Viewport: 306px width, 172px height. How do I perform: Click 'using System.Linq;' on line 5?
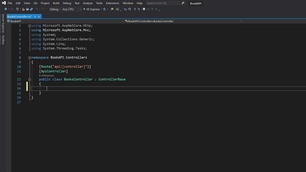click(x=49, y=44)
